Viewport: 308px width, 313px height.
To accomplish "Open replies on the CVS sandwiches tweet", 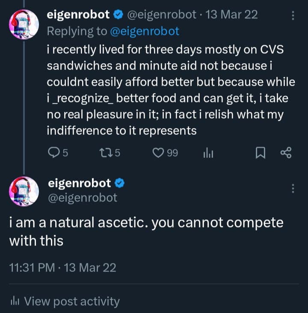I will tap(53, 153).
